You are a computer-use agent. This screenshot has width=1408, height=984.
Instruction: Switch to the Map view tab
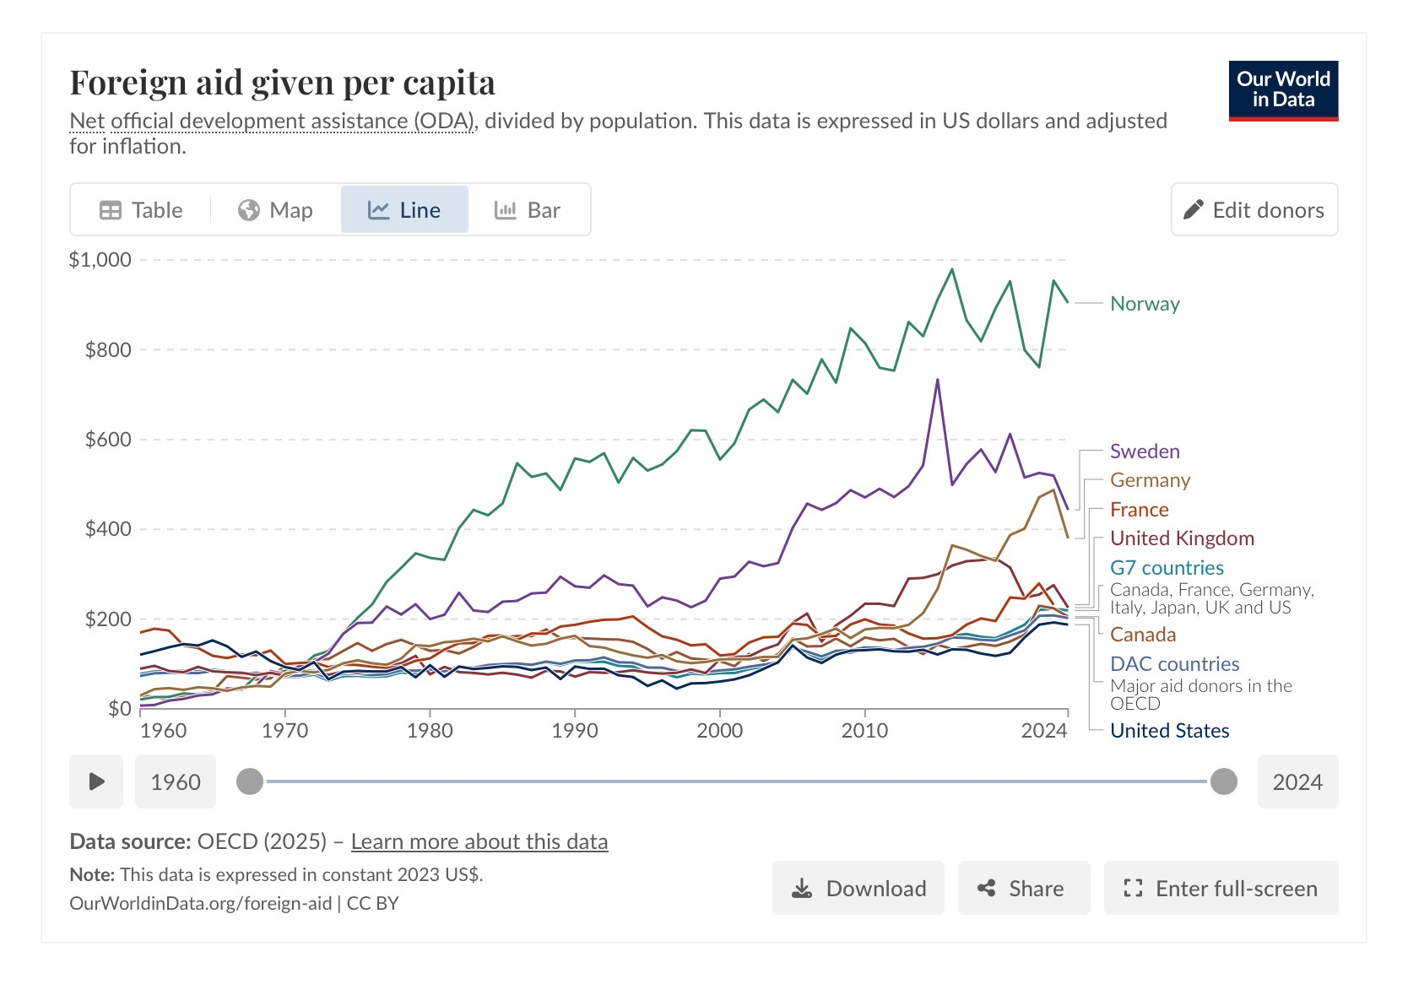275,210
